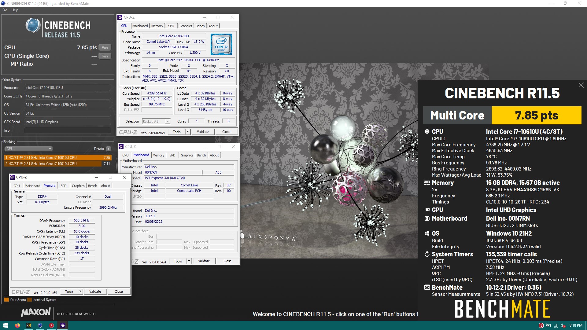Click the Cinebench title bar app icon
The height and width of the screenshot is (330, 587).
[x=3, y=3]
